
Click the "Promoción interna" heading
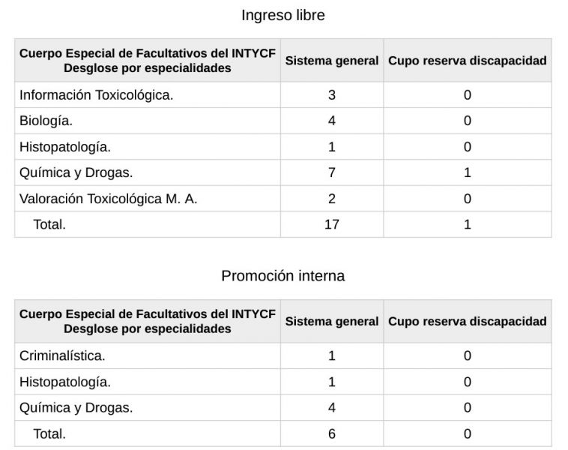coord(283,276)
